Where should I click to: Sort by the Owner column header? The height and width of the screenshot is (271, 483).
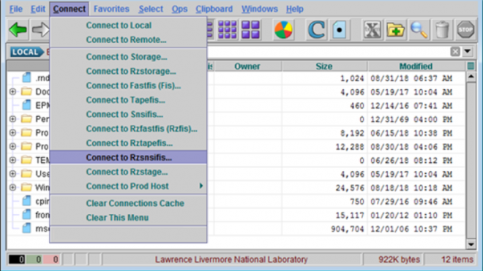pyautogui.click(x=247, y=66)
